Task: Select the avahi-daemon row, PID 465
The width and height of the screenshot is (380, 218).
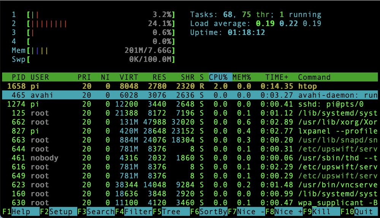Action: [190, 95]
